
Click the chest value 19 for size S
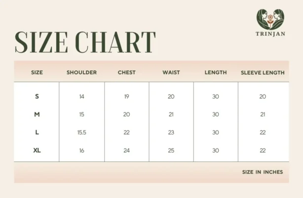pos(127,97)
